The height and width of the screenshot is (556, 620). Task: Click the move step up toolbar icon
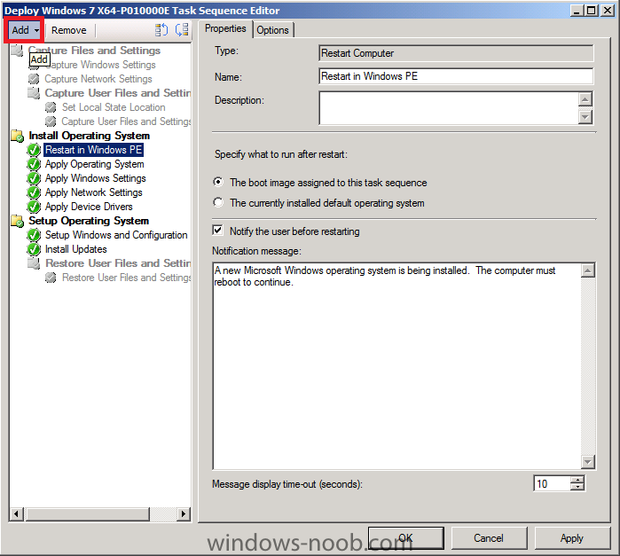pyautogui.click(x=161, y=30)
